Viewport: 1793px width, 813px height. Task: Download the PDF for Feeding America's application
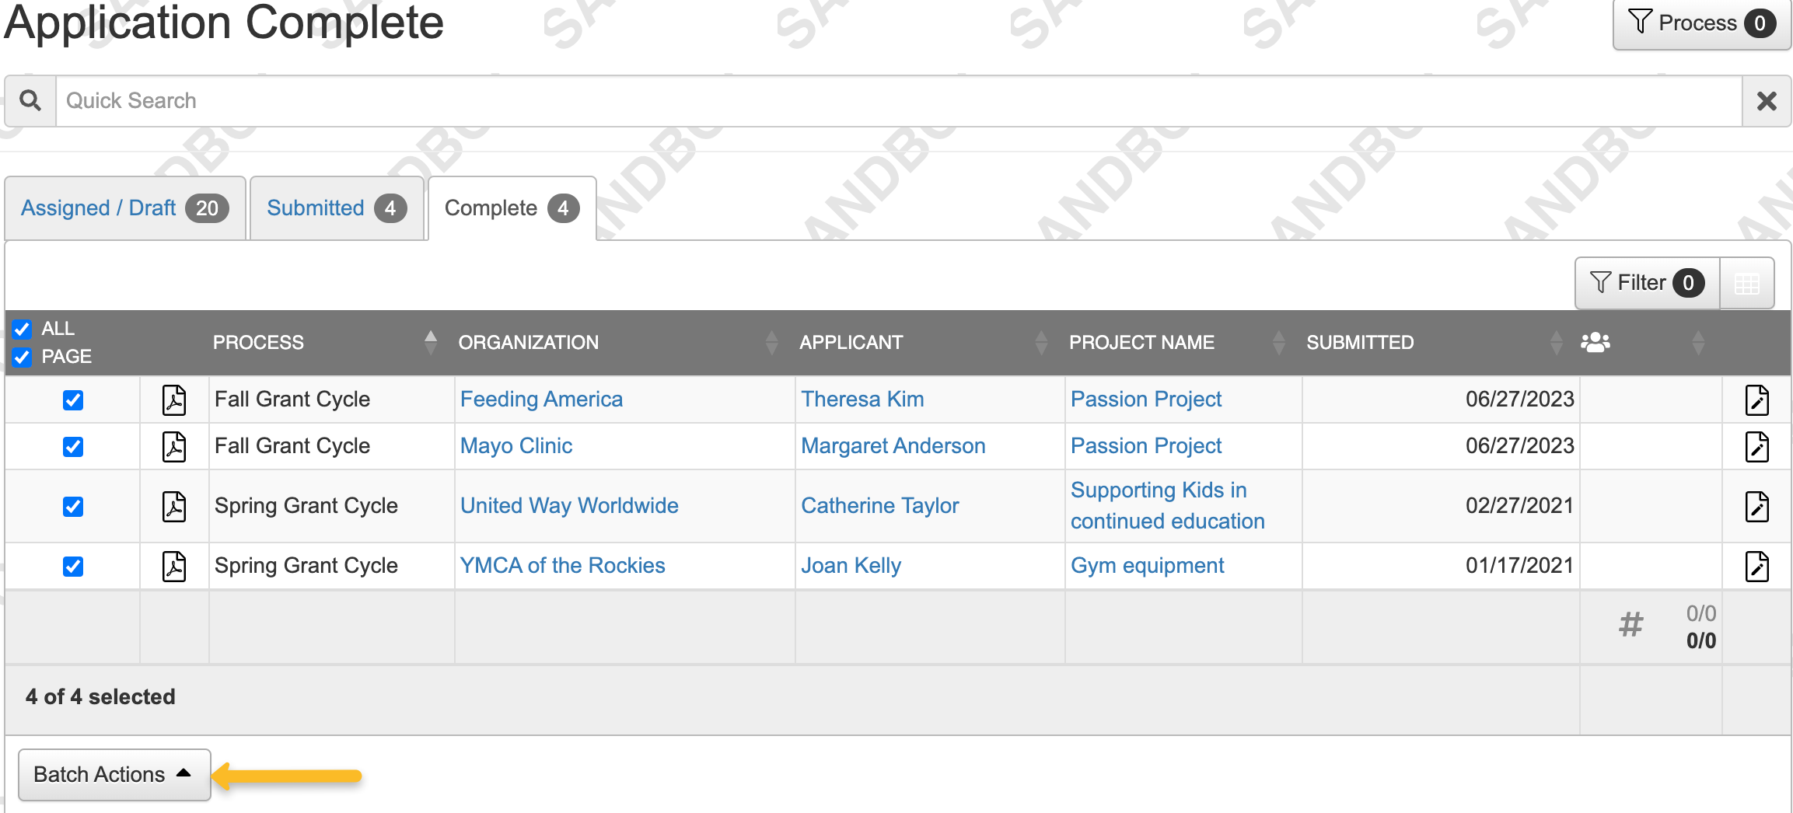pos(174,400)
